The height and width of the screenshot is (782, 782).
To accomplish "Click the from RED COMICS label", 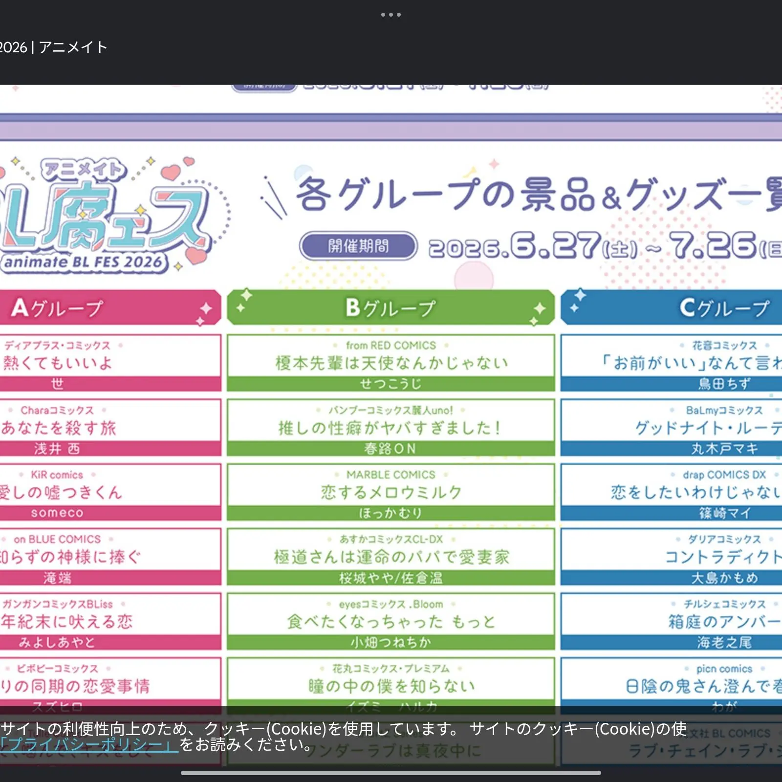I will tap(391, 346).
